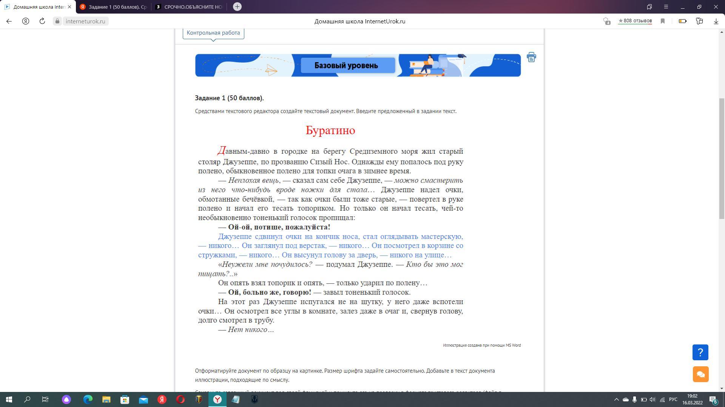Open the orange chat support button
The height and width of the screenshot is (407, 725).
pos(700,374)
